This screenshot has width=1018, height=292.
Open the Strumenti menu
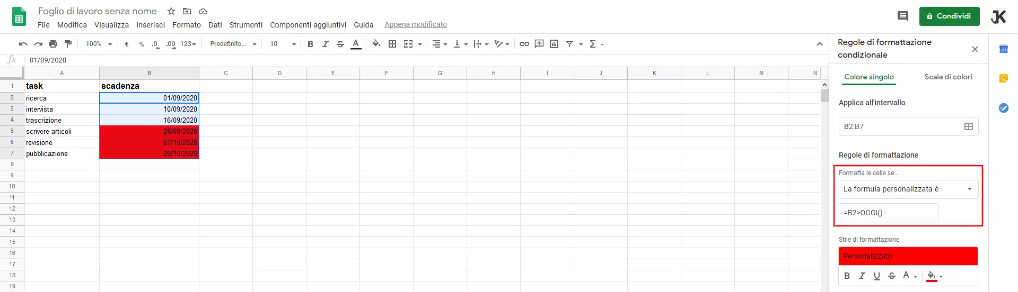[x=246, y=25]
